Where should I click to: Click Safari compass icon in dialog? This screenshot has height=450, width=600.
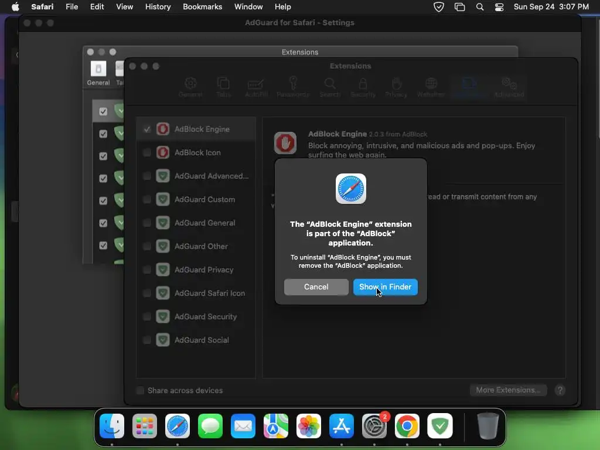pos(351,189)
